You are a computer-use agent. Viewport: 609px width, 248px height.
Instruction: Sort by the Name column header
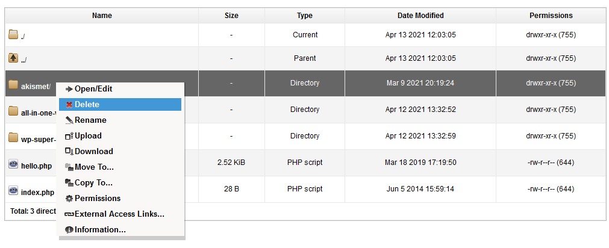coord(102,16)
